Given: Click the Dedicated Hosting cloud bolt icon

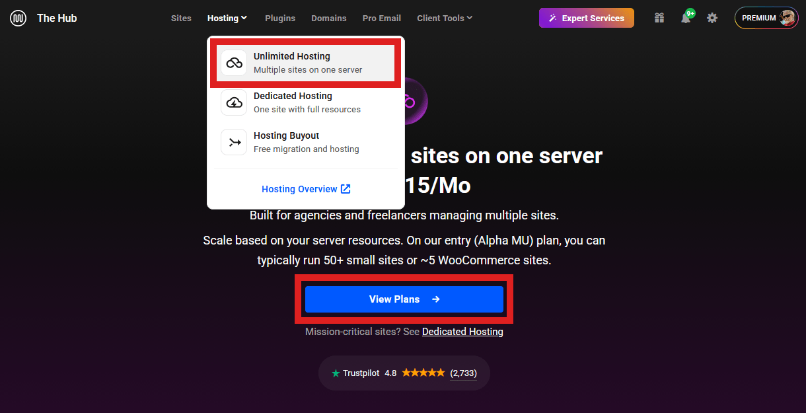Looking at the screenshot, I should pyautogui.click(x=234, y=102).
